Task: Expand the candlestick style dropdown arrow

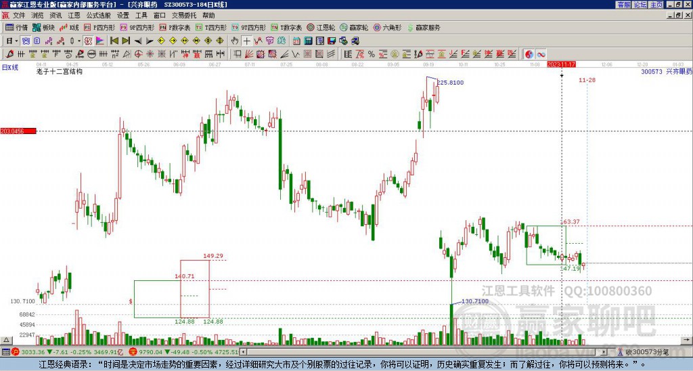Action: (x=79, y=41)
